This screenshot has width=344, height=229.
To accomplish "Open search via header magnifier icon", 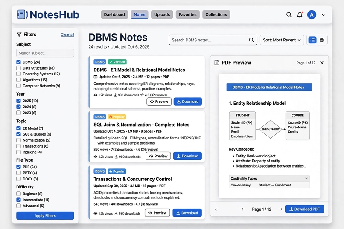I will [x=289, y=14].
